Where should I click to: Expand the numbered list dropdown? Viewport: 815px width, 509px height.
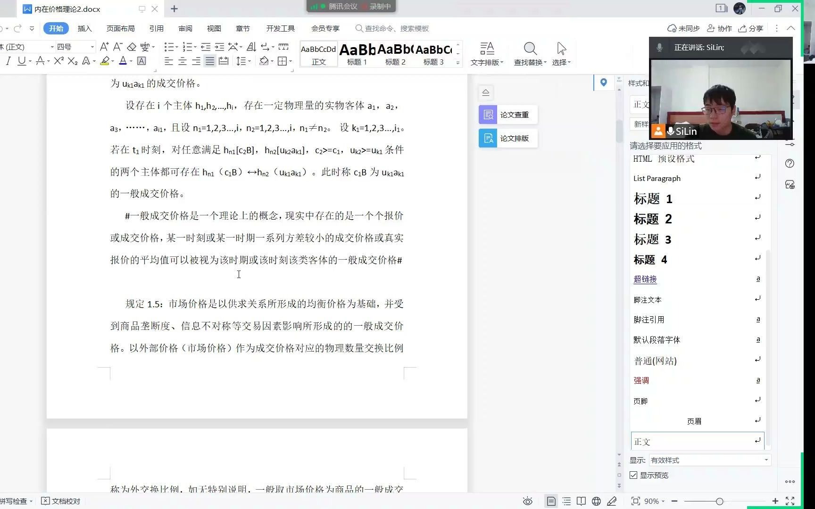coord(195,47)
